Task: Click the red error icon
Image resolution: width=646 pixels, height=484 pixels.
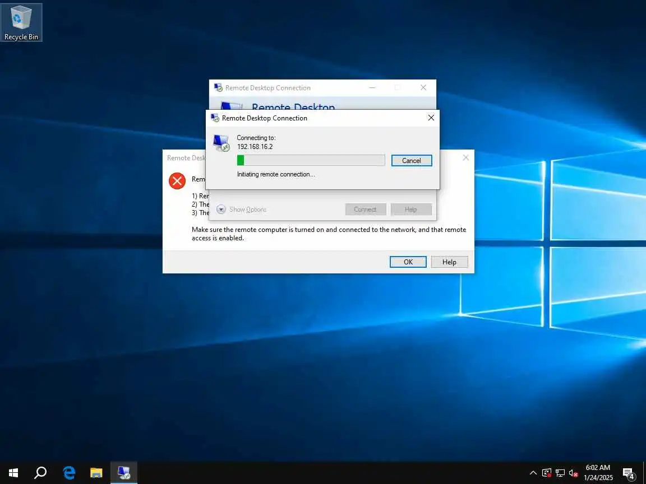Action: point(177,181)
